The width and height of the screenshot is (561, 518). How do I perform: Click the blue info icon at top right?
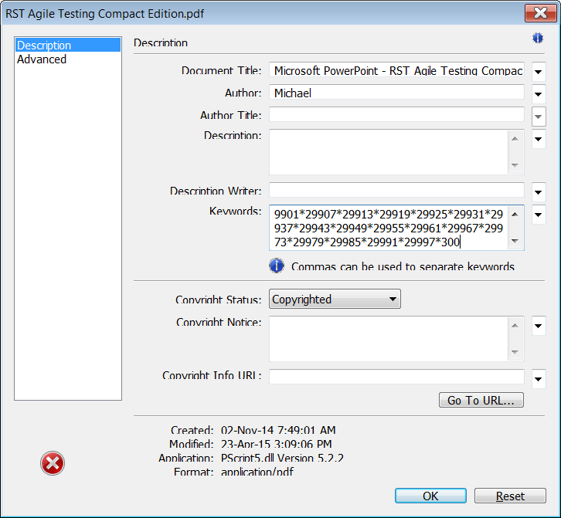pyautogui.click(x=537, y=38)
